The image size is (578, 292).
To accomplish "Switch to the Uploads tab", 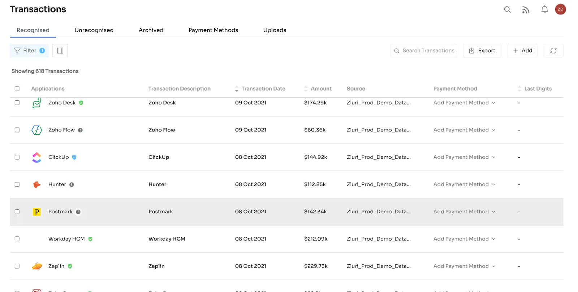I will (275, 30).
